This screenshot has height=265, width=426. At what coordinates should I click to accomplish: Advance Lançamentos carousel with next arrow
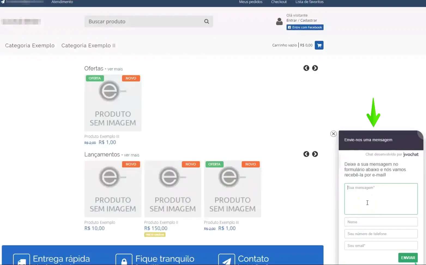315,154
